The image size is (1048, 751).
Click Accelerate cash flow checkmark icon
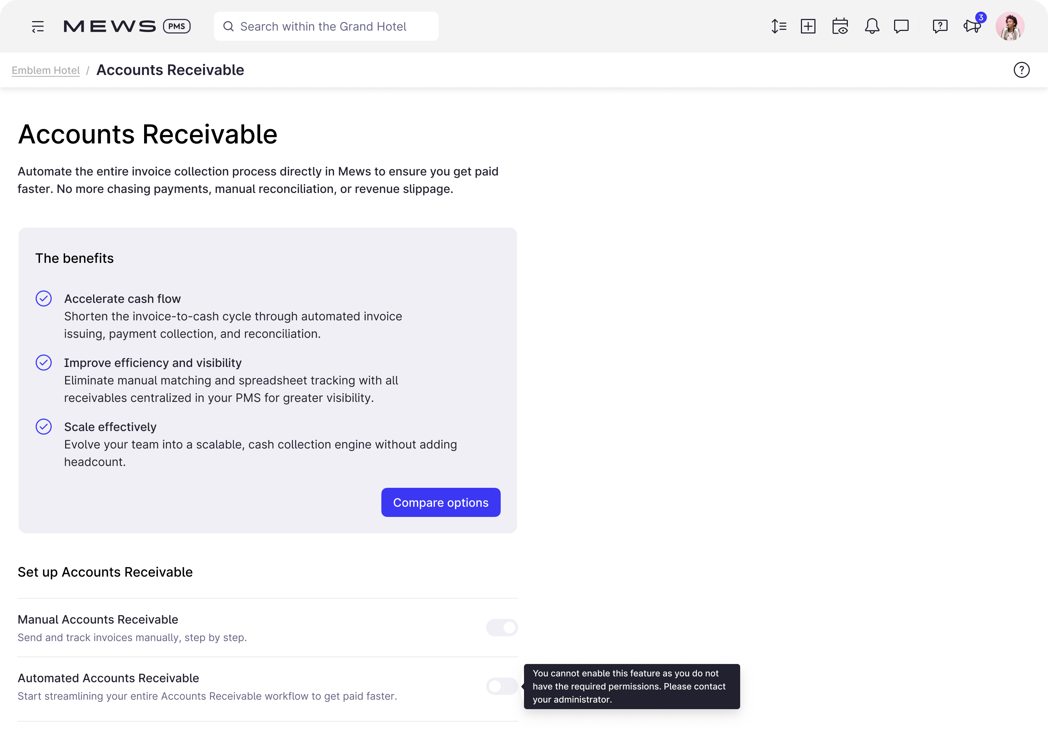44,299
